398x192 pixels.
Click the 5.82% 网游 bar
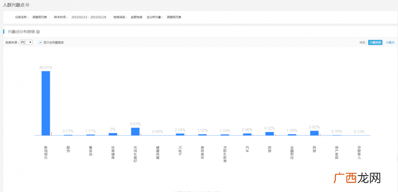pyautogui.click(x=314, y=133)
